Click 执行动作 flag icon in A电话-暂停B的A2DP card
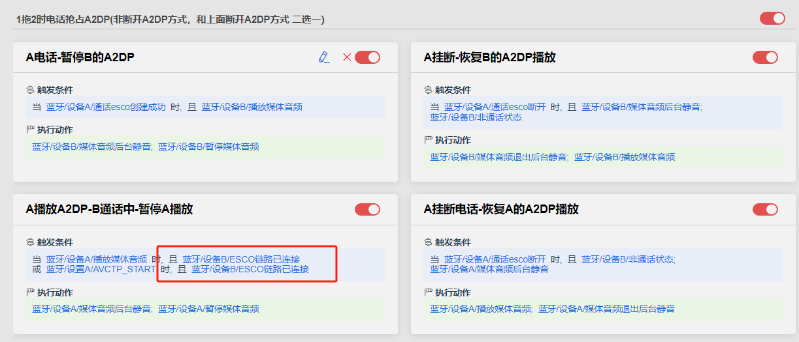 29,130
